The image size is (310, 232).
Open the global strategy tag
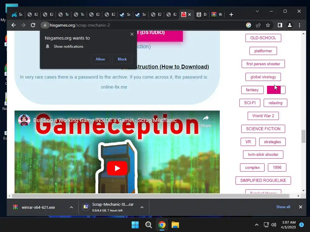[263, 77]
